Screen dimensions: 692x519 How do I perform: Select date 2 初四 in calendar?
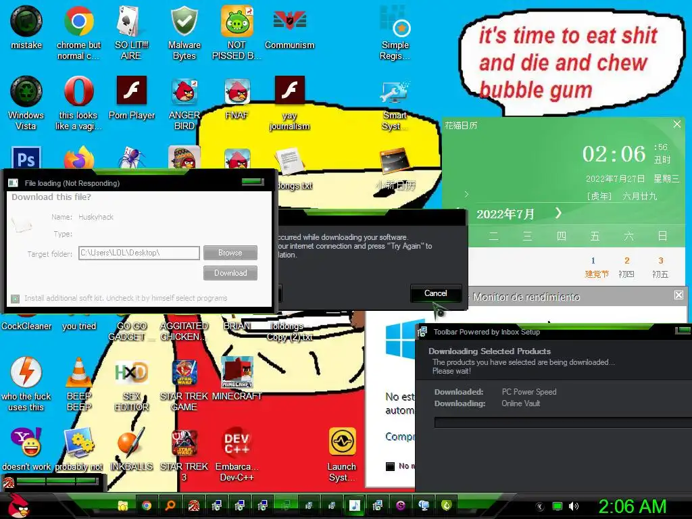pos(626,268)
